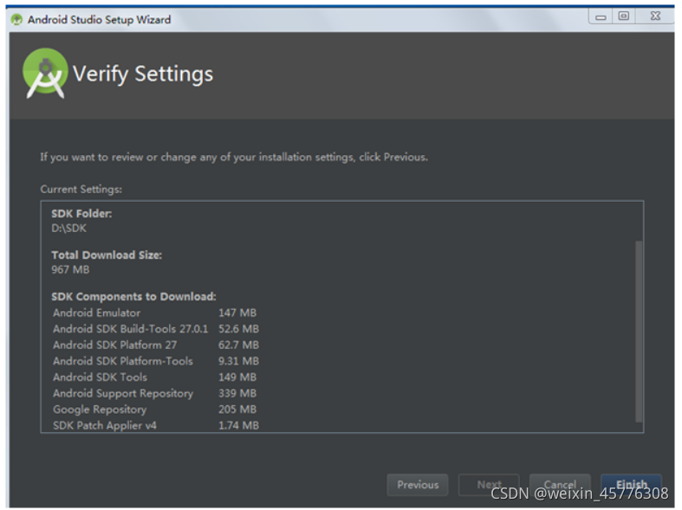Select the SDK Patch Applier v4 row
This screenshot has height=510, width=682.
tap(155, 425)
